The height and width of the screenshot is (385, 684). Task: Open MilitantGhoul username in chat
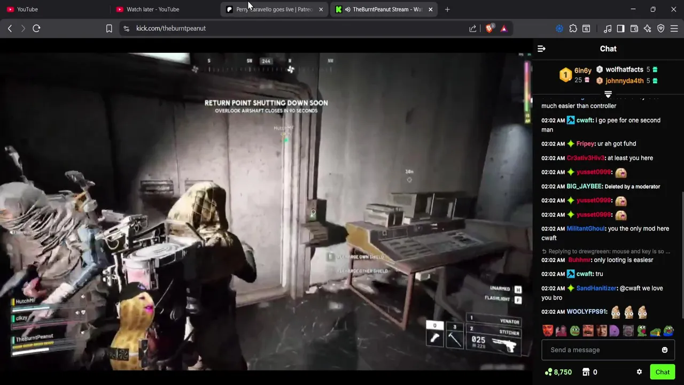586,229
